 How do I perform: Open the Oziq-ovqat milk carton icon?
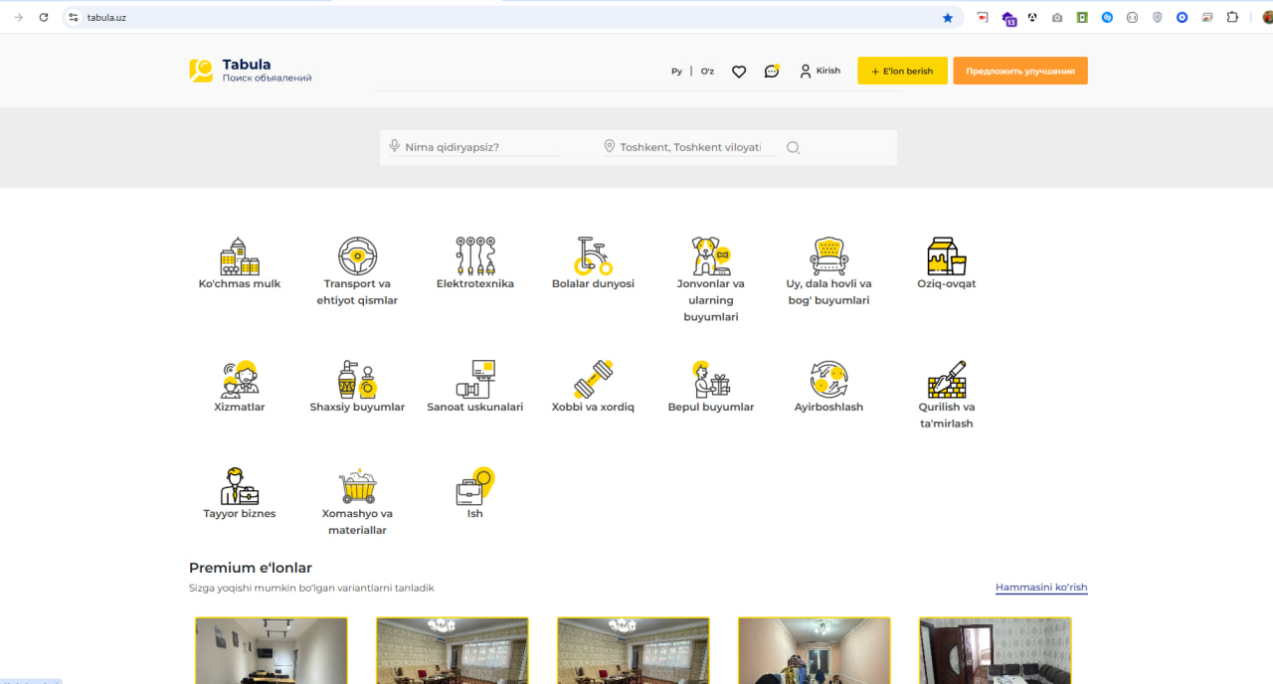point(946,256)
